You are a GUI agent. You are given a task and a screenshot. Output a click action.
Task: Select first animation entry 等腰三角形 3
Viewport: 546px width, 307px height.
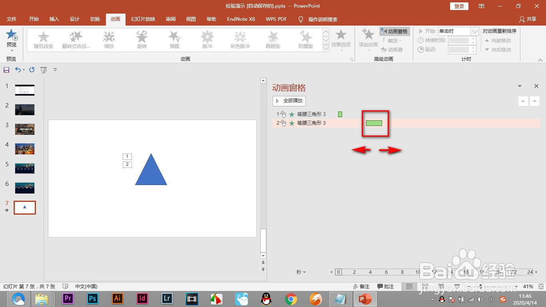point(406,114)
